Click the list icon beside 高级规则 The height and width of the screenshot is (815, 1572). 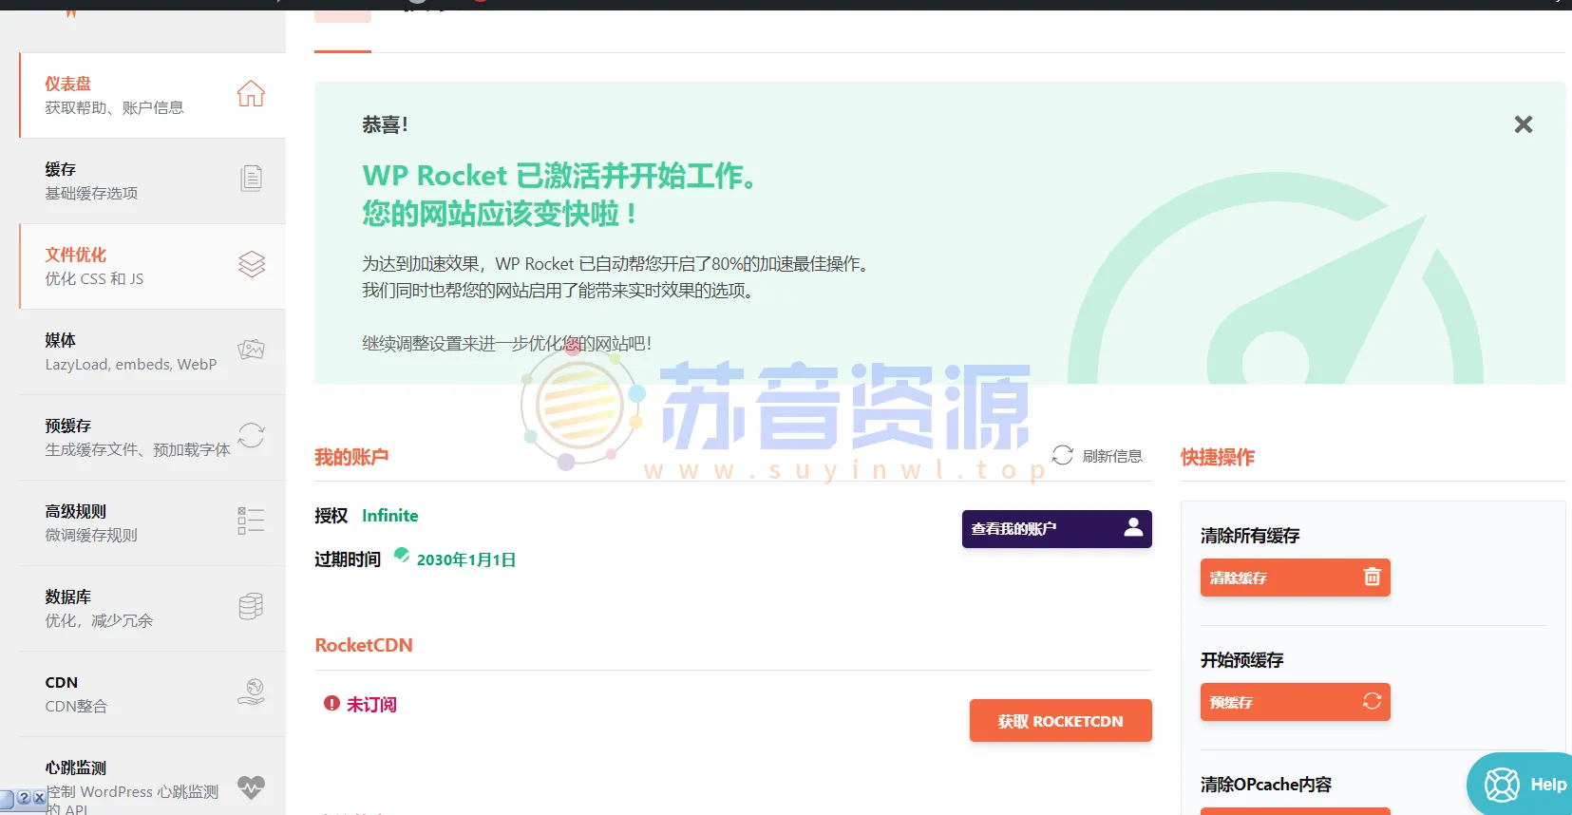click(x=251, y=521)
